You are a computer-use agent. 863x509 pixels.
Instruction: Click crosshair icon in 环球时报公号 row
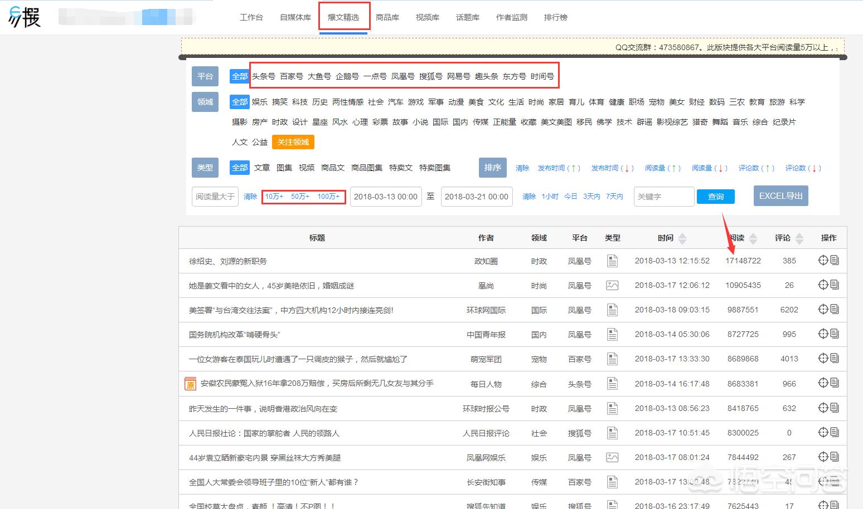click(823, 408)
